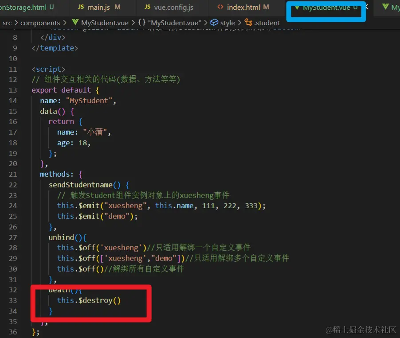Click the Vue icon in the breadcrumb

(75, 23)
